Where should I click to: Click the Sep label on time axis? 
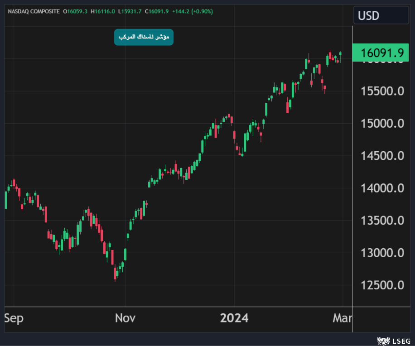point(14,318)
